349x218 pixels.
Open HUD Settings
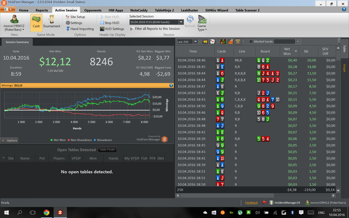coord(112,29)
